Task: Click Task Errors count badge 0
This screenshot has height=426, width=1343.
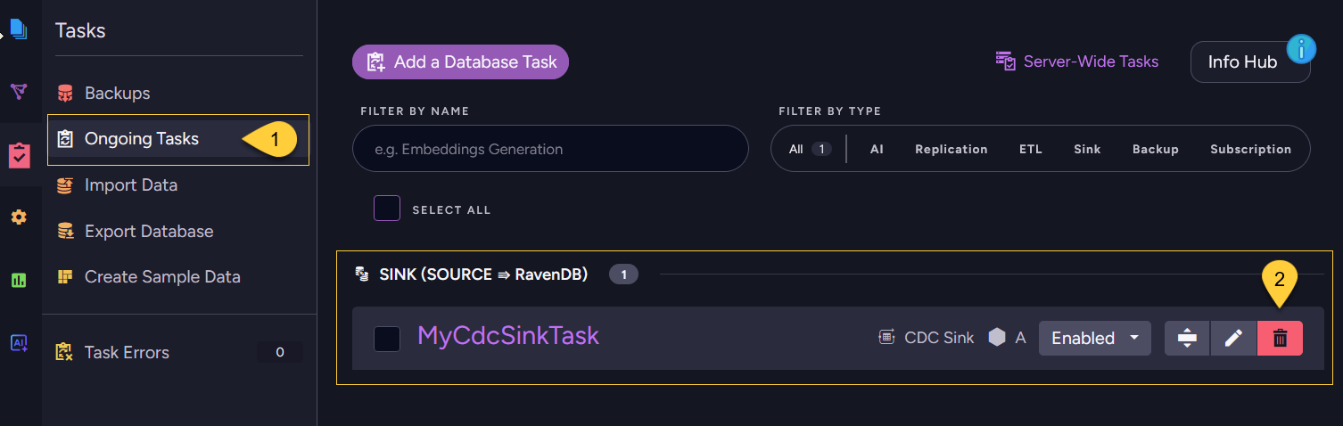Action: [280, 352]
